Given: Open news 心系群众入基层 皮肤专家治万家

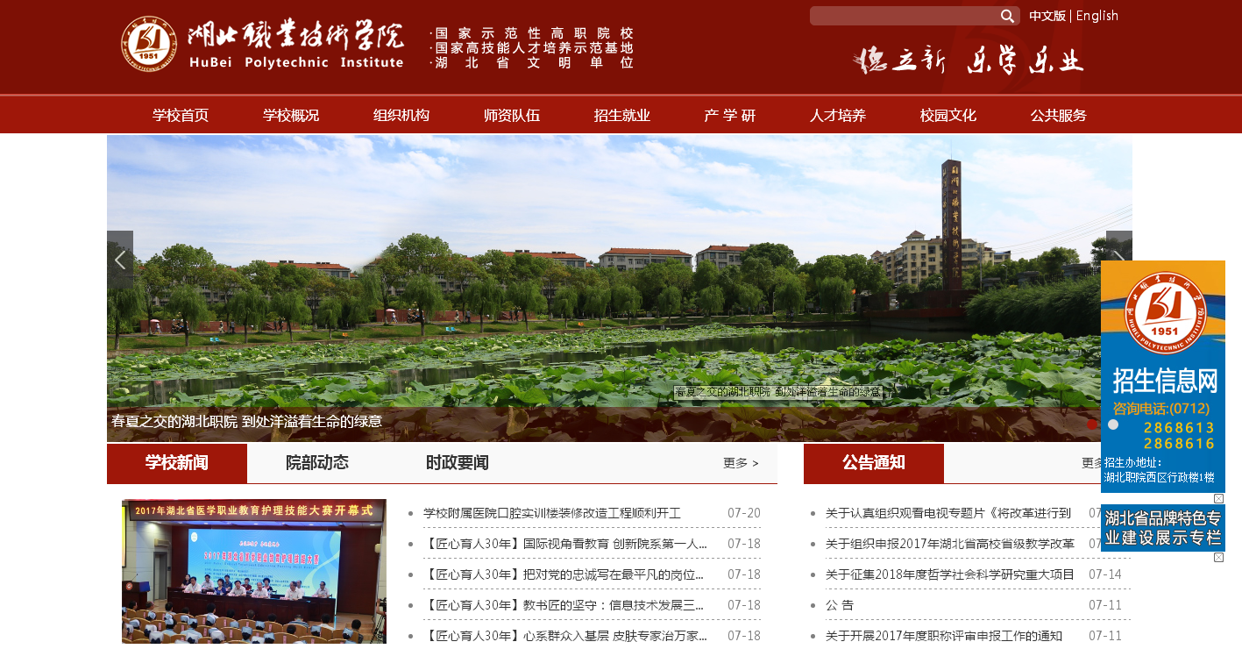Looking at the screenshot, I should [x=565, y=636].
